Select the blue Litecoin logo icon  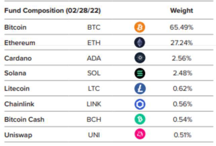pyautogui.click(x=140, y=88)
